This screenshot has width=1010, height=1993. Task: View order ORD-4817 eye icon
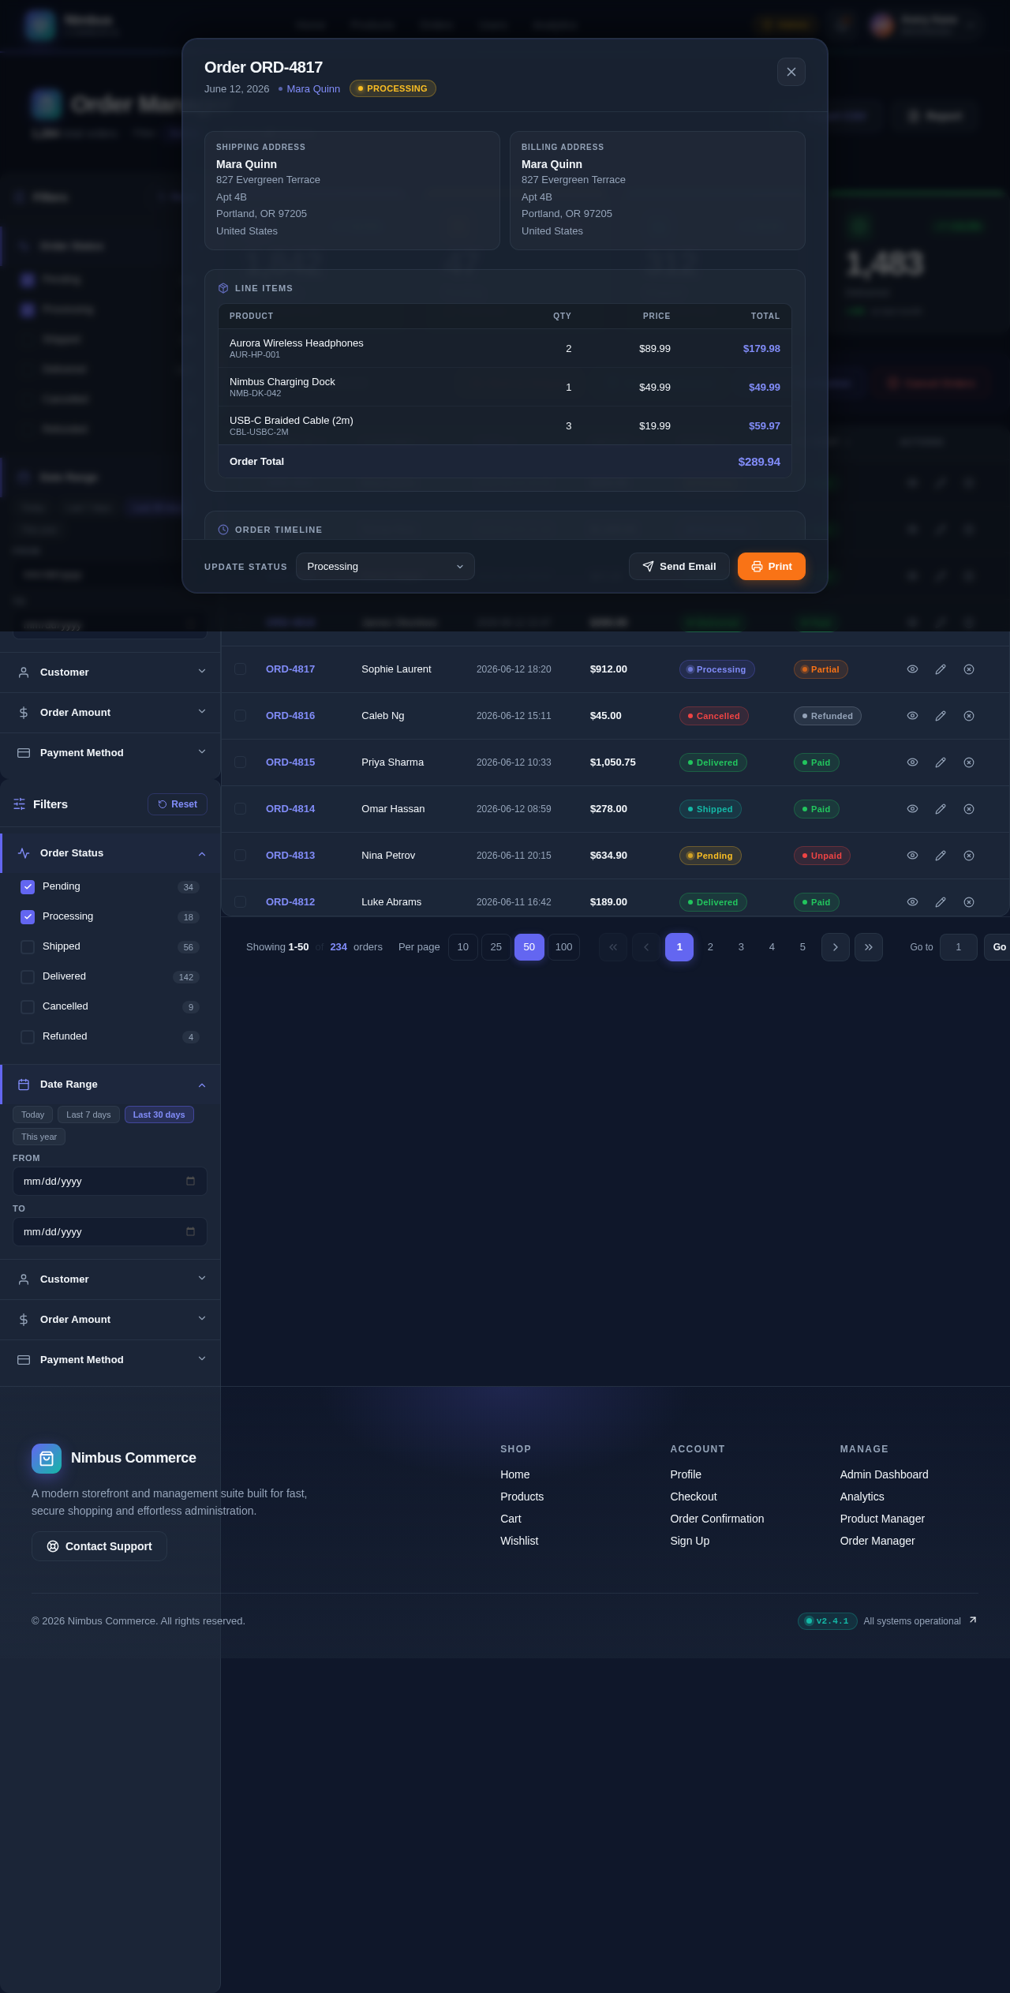912,669
